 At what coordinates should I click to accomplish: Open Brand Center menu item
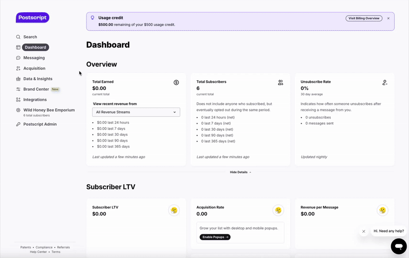point(36,89)
